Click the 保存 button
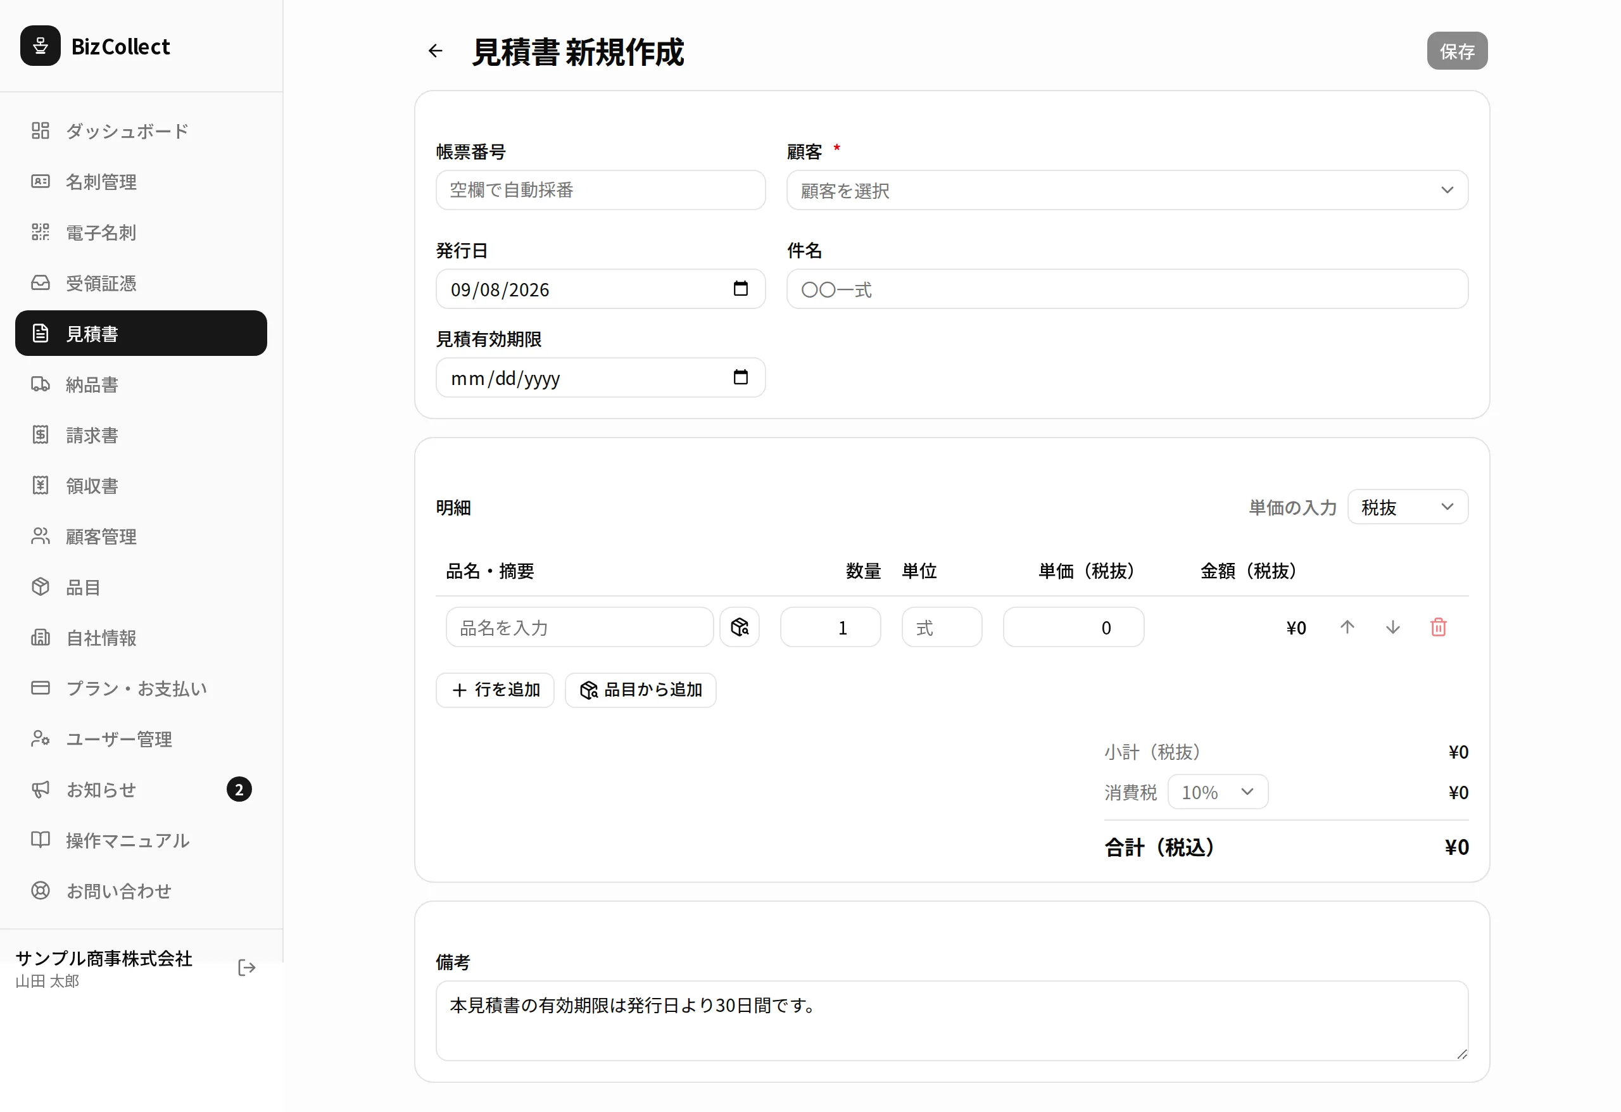Viewport: 1621px width, 1112px height. tap(1456, 50)
